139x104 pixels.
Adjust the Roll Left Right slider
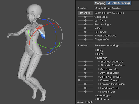[85, 24]
